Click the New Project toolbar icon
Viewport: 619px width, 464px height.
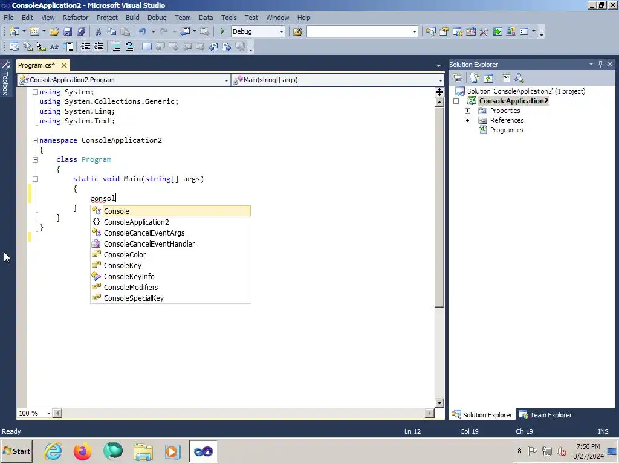click(15, 31)
